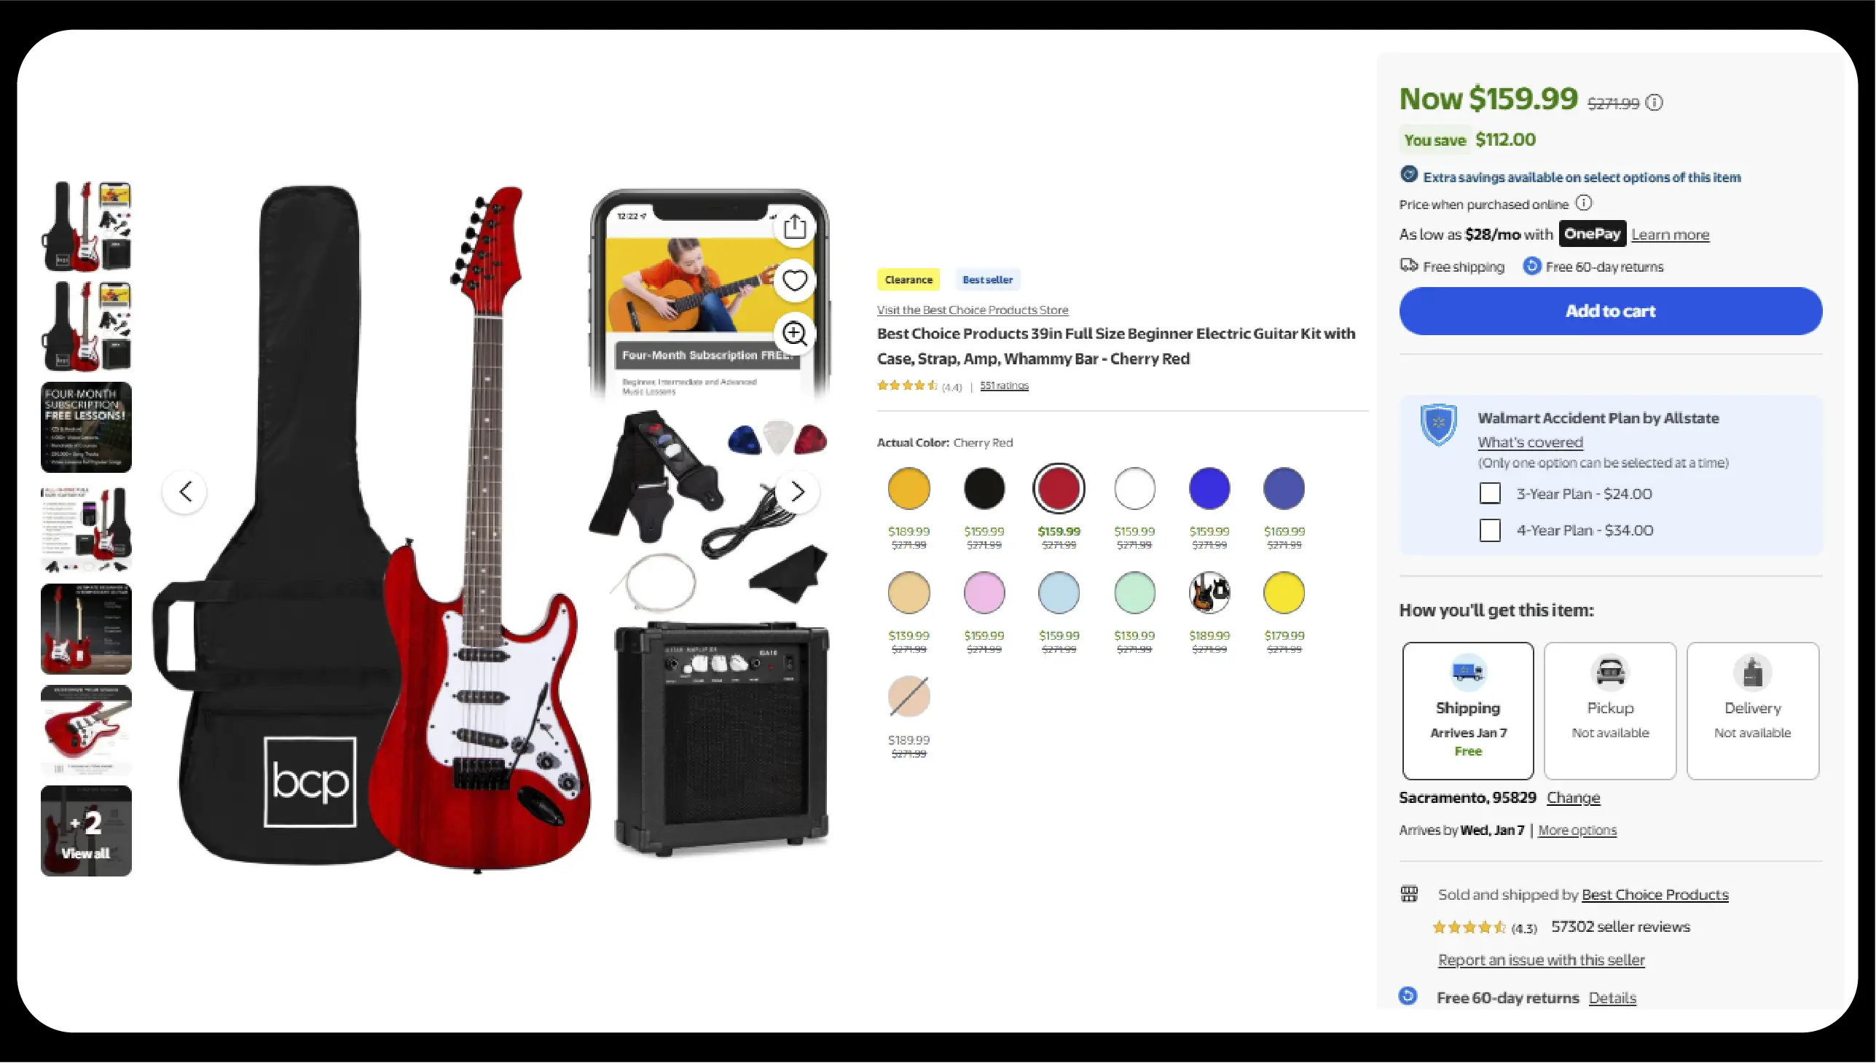The height and width of the screenshot is (1063, 1876).
Task: Open the Four-Month Subscription Free Lessons thumbnail
Action: click(x=86, y=427)
